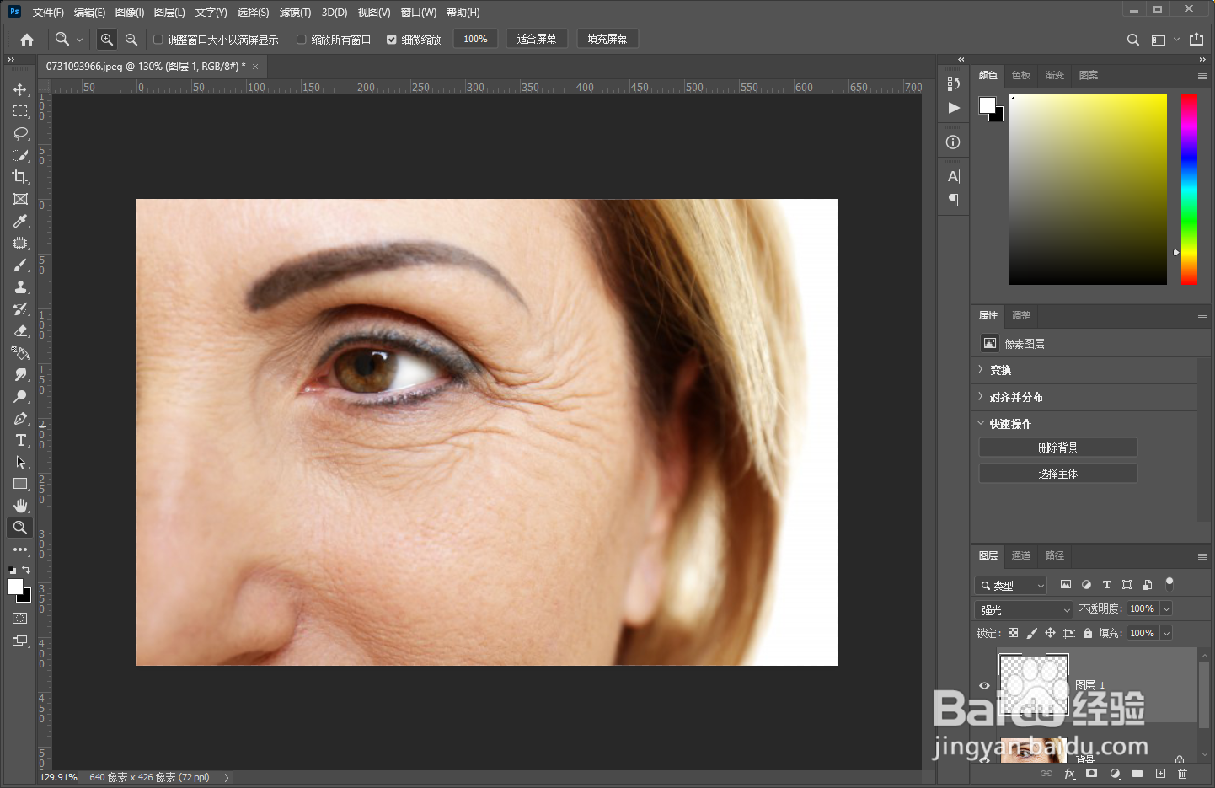Open the 滤镜(T) menu
Viewport: 1215px width, 788px height.
click(x=295, y=13)
